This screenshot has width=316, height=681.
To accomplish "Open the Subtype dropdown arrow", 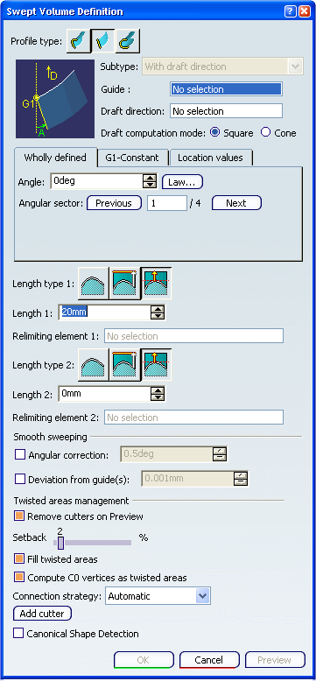I will pos(295,67).
